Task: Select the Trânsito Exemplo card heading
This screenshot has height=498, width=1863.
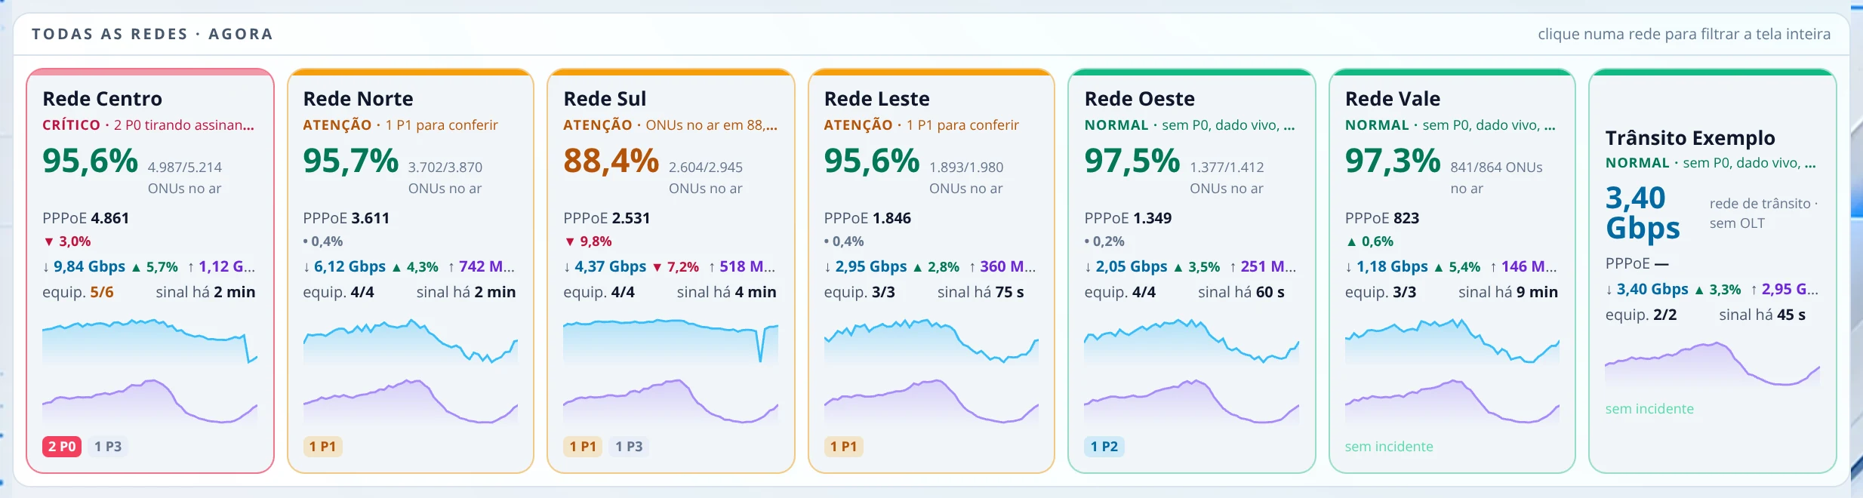Action: point(1690,138)
